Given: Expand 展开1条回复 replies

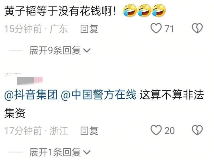Looking at the screenshot, I should tap(60, 152).
